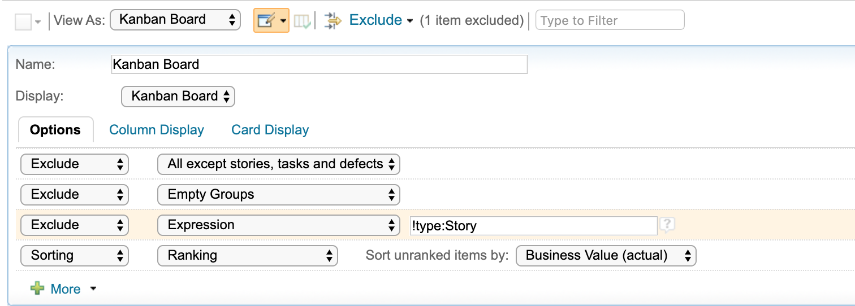855x306 pixels.
Task: Open the Business Value (actual) sort dropdown
Action: (x=606, y=256)
